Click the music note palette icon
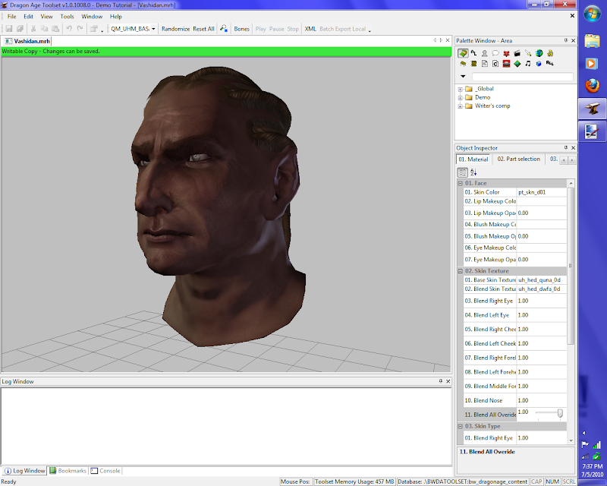 [528, 64]
